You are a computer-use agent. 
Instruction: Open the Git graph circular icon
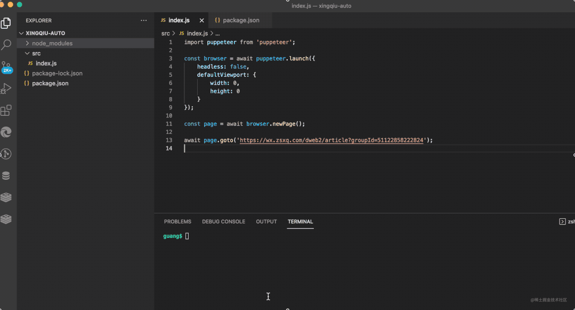(6, 154)
